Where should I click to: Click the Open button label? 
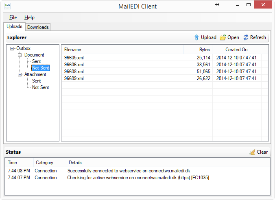(x=233, y=37)
